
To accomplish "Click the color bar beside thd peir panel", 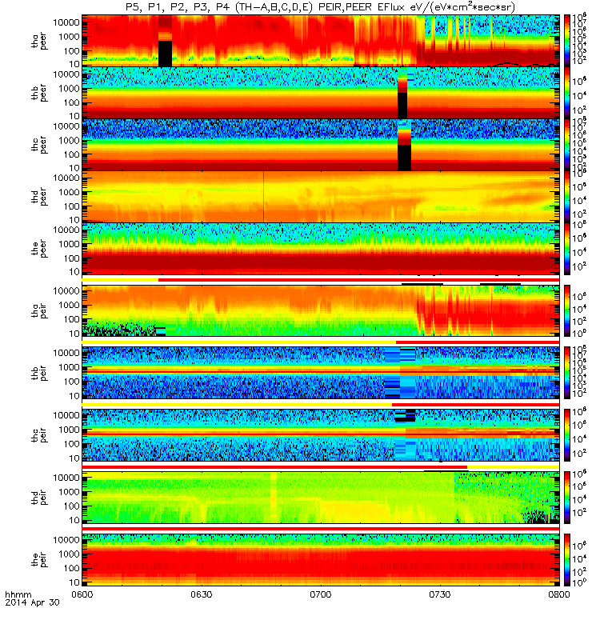I will (x=567, y=497).
